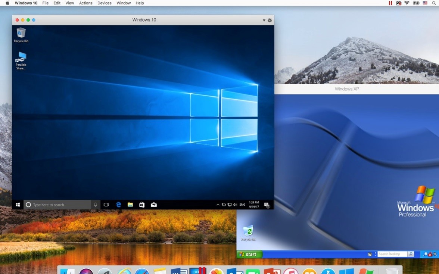This screenshot has height=274, width=439.
Task: Expand the Windows 10 window view dropdown arrow
Action: click(x=264, y=20)
